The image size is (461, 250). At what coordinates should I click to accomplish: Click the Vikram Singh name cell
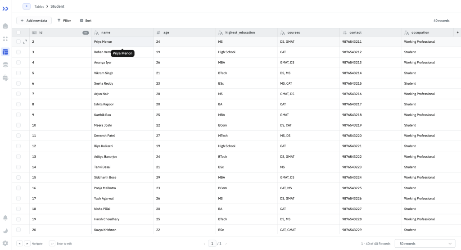[x=122, y=73]
